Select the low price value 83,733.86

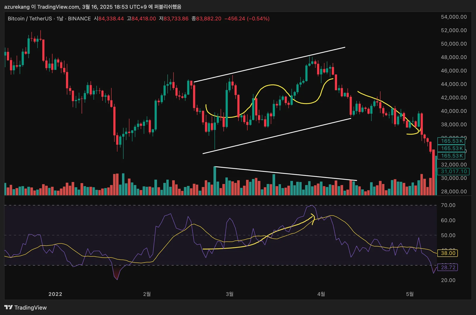(x=176, y=19)
